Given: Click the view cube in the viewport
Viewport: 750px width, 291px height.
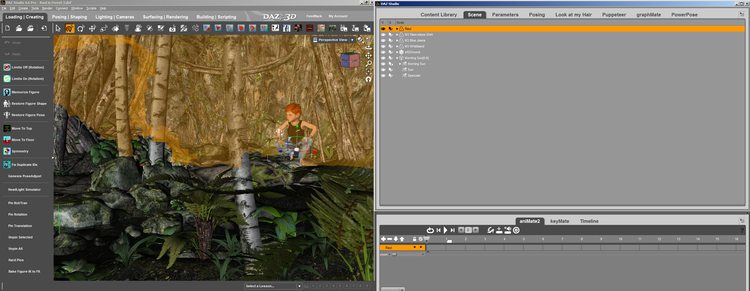Looking at the screenshot, I should click(350, 60).
